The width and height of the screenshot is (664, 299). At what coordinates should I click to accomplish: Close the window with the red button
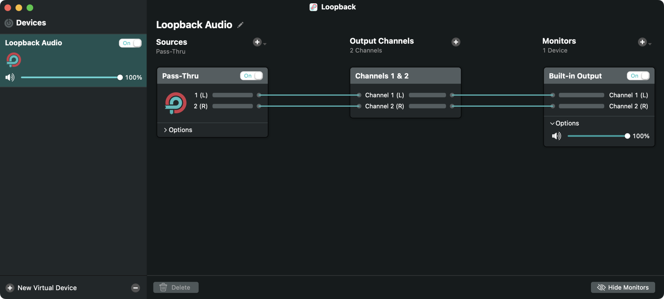pos(8,8)
